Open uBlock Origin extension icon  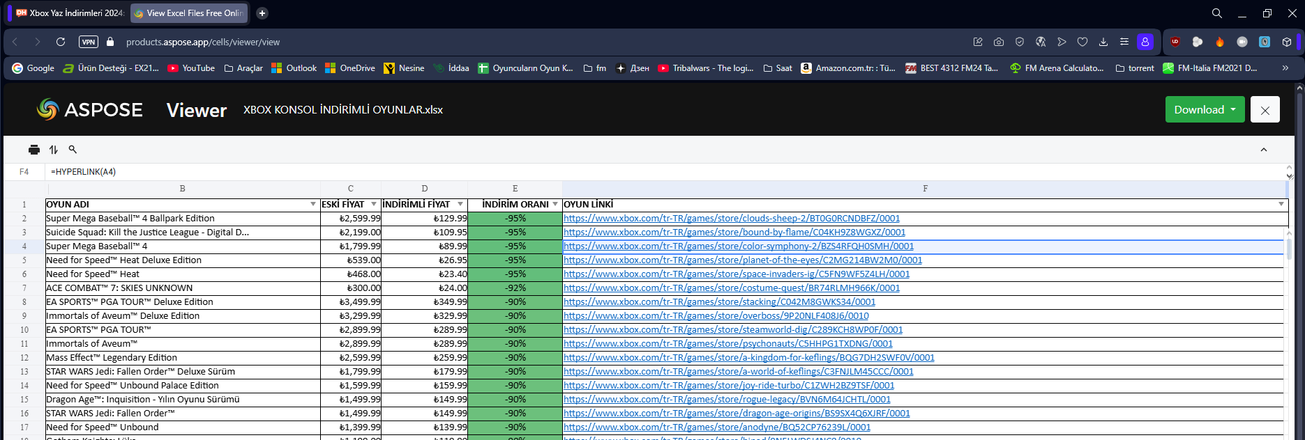point(1175,42)
